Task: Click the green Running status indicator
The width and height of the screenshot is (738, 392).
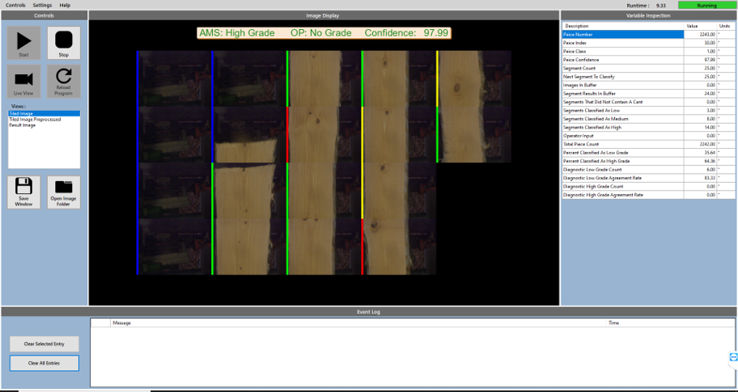Action: [x=706, y=5]
